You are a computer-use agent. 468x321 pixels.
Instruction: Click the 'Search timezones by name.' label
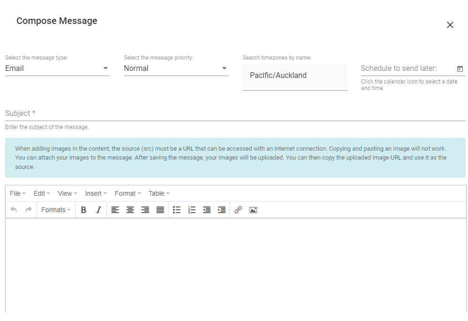click(x=277, y=58)
